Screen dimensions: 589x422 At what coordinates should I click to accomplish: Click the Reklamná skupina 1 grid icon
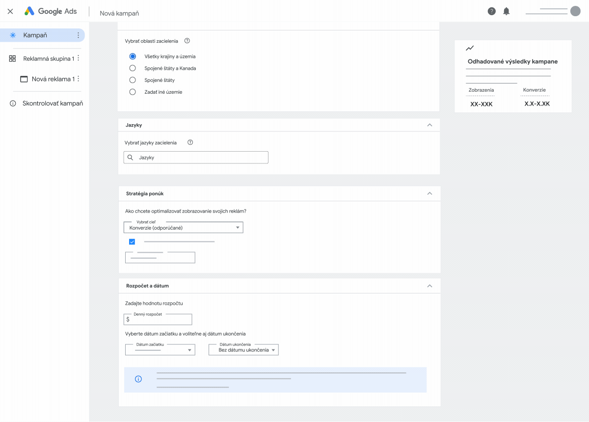point(13,58)
